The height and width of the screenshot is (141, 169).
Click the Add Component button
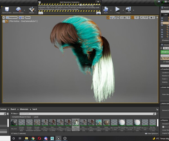pyautogui.click(x=165, y=52)
